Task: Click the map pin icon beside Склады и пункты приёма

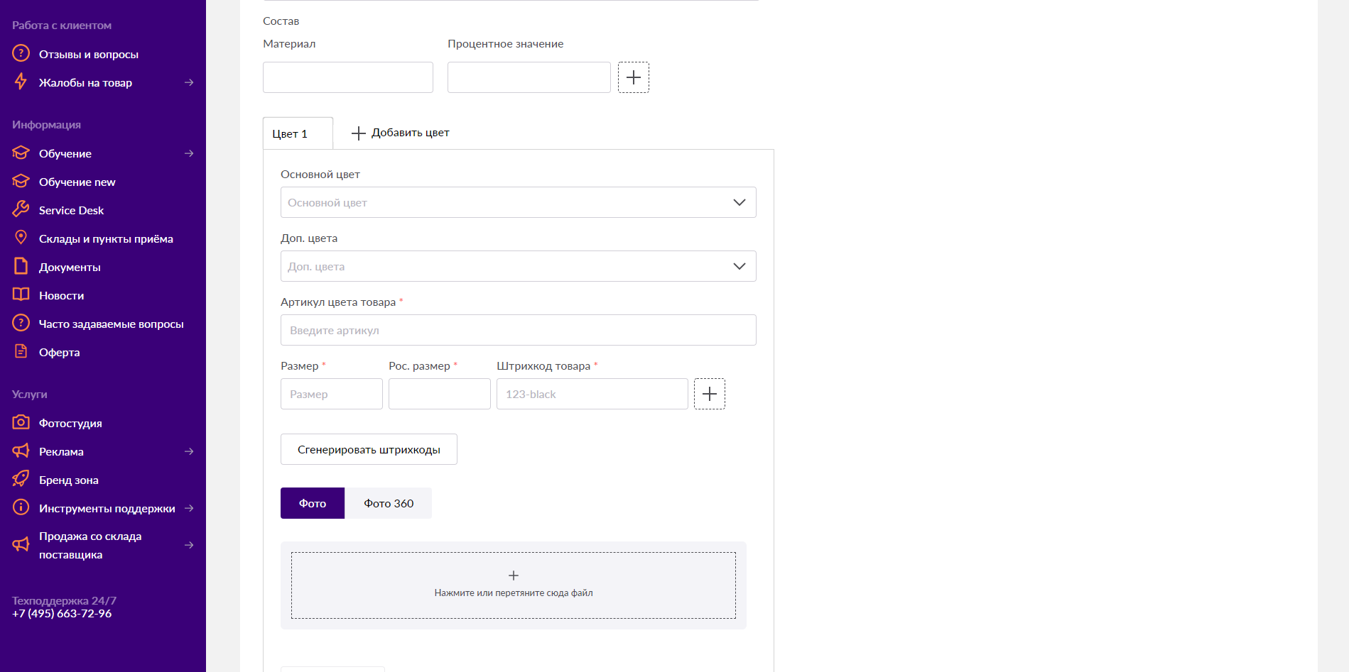Action: (21, 237)
